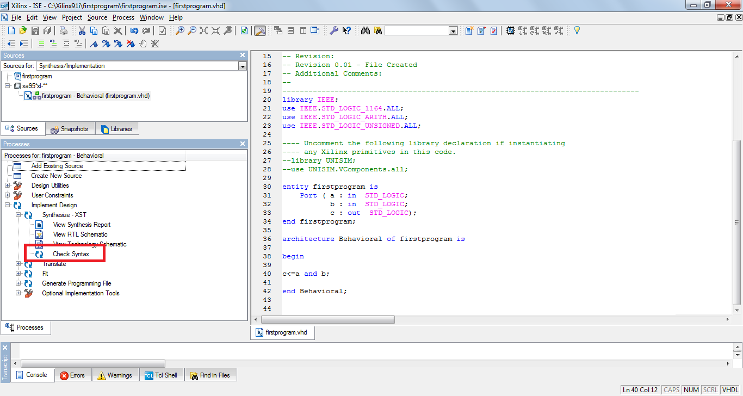Open the Process menu
Image resolution: width=743 pixels, height=396 pixels.
[123, 17]
